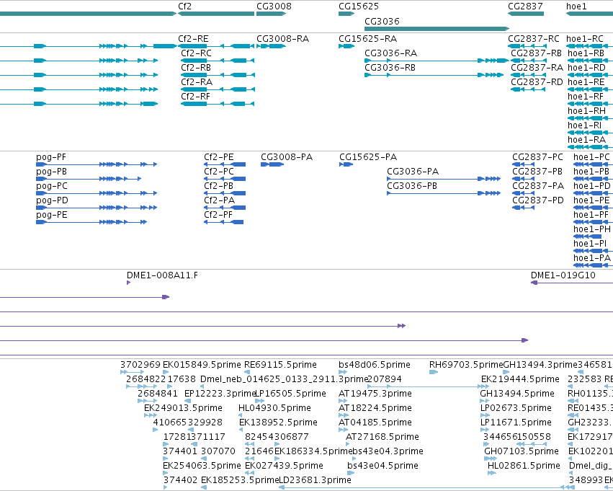Select EST EP12223.3prime

188,401
